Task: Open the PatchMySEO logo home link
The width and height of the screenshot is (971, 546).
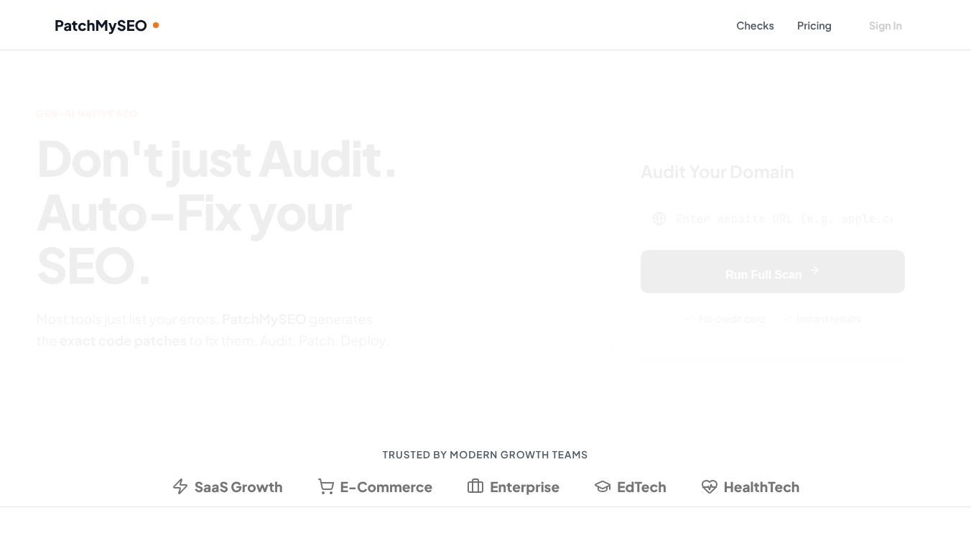Action: pos(106,26)
